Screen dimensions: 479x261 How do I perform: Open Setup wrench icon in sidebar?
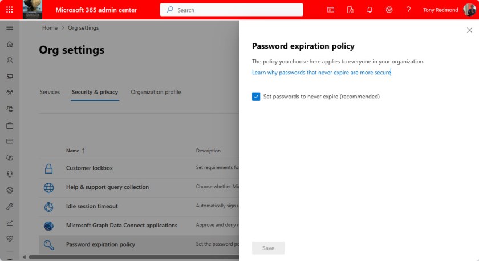10,206
